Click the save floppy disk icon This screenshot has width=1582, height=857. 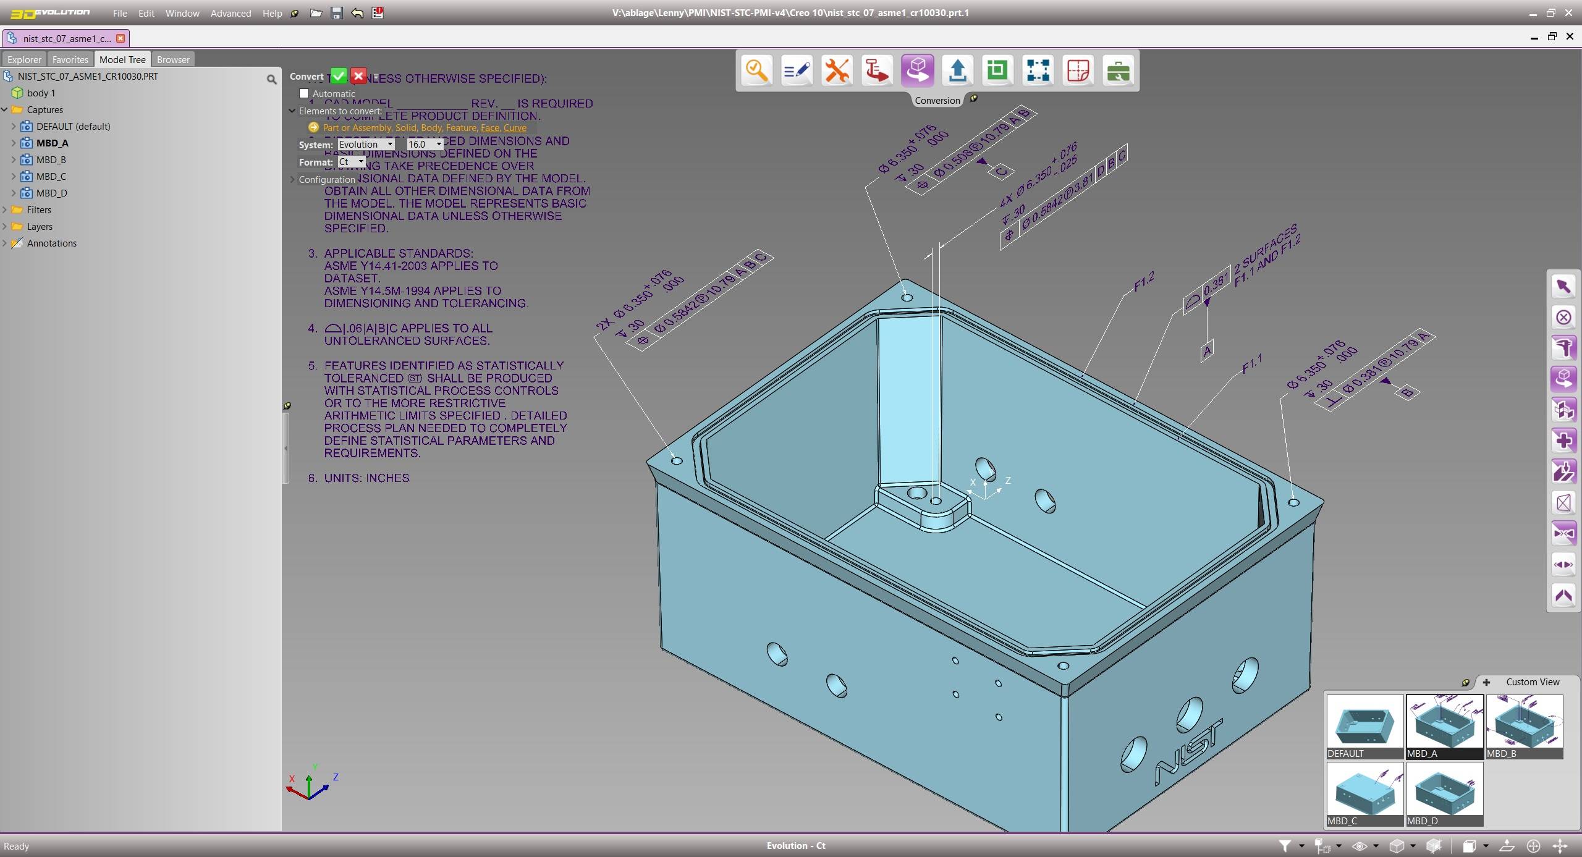336,13
